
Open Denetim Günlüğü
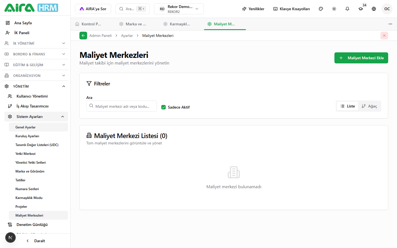point(36,225)
